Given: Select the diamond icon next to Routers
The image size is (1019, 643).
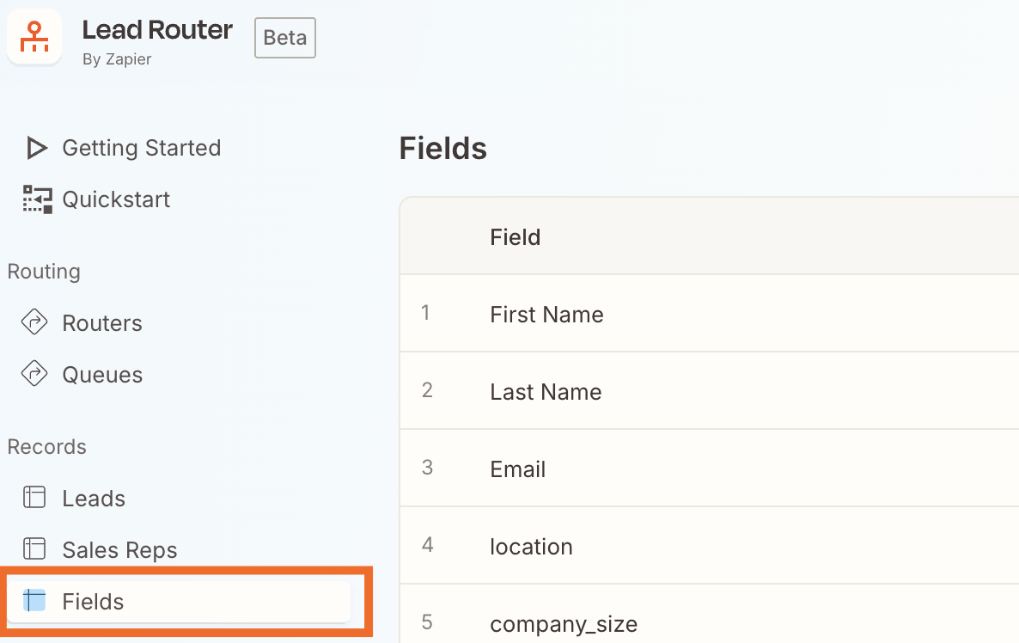Looking at the screenshot, I should tap(35, 322).
